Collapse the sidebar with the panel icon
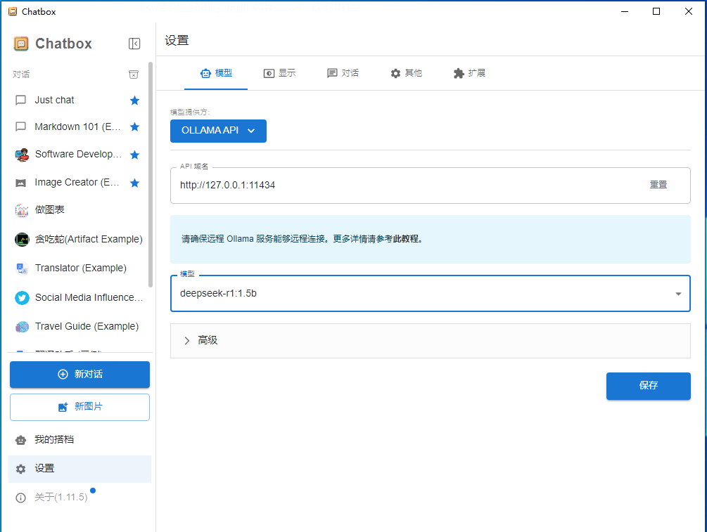Viewport: 707px width, 532px height. (134, 44)
